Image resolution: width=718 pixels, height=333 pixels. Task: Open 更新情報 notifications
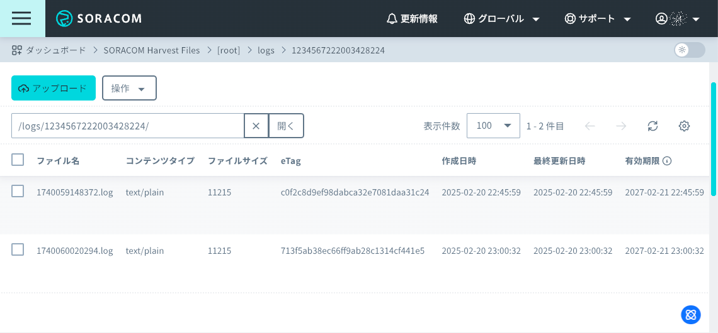(412, 19)
